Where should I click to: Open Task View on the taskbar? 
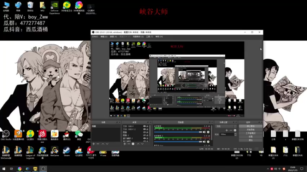pos(12,169)
